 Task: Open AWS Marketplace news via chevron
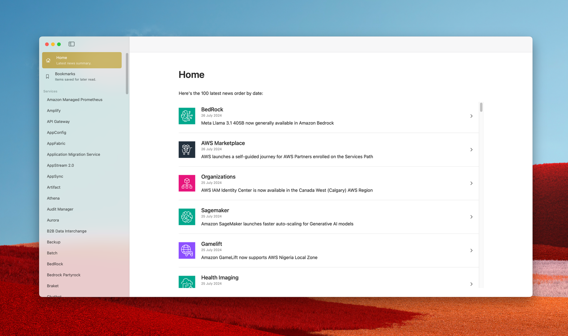pyautogui.click(x=471, y=150)
